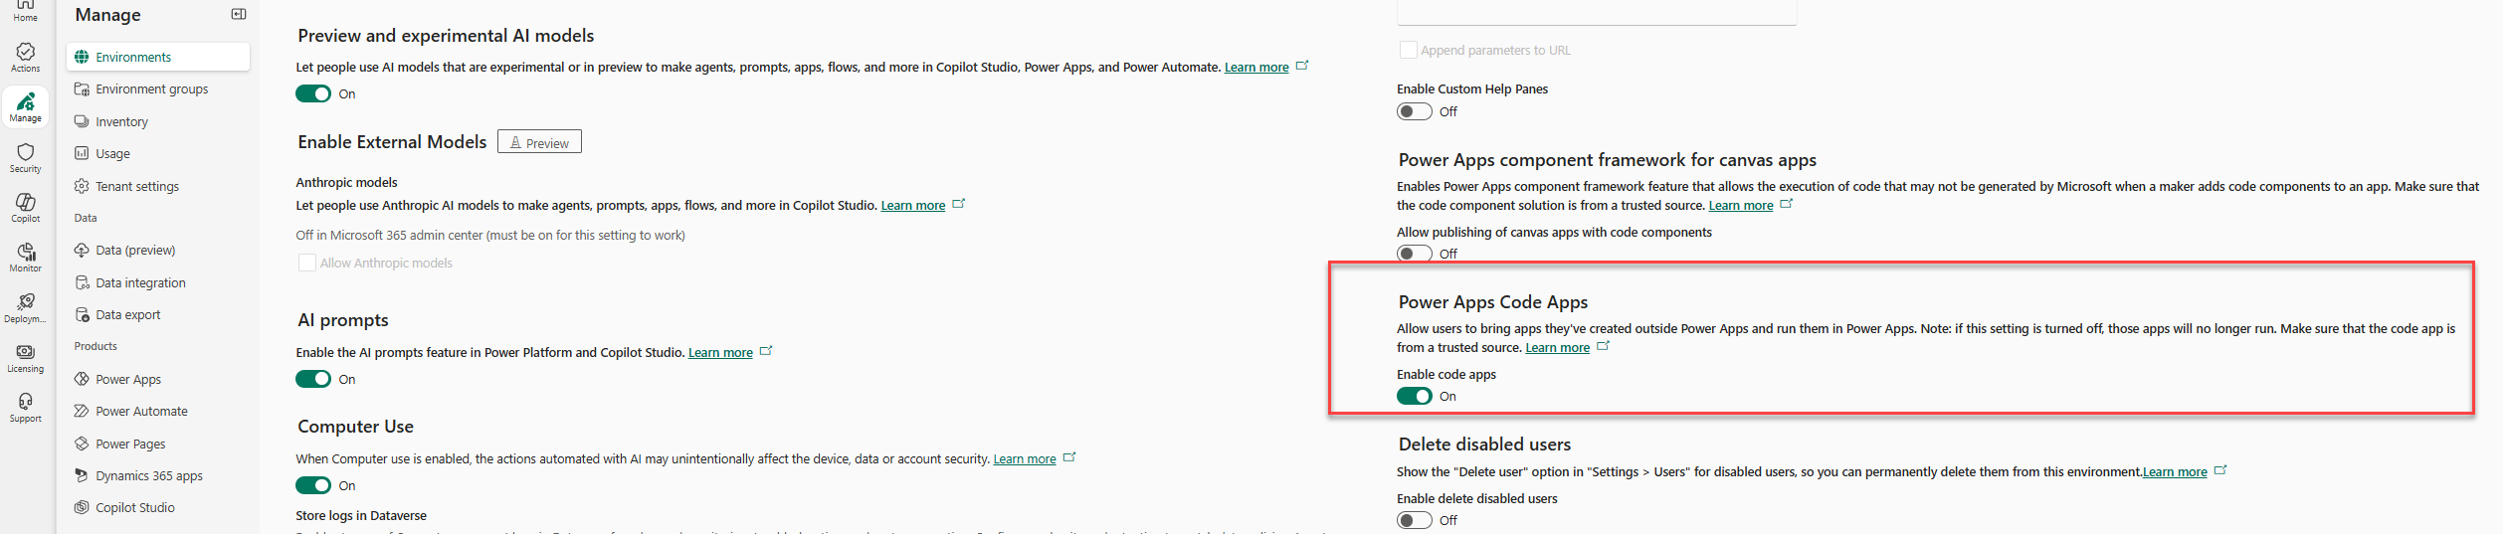2503x534 pixels.
Task: Turn on Enable Custom Help Panes
Action: tap(1414, 111)
